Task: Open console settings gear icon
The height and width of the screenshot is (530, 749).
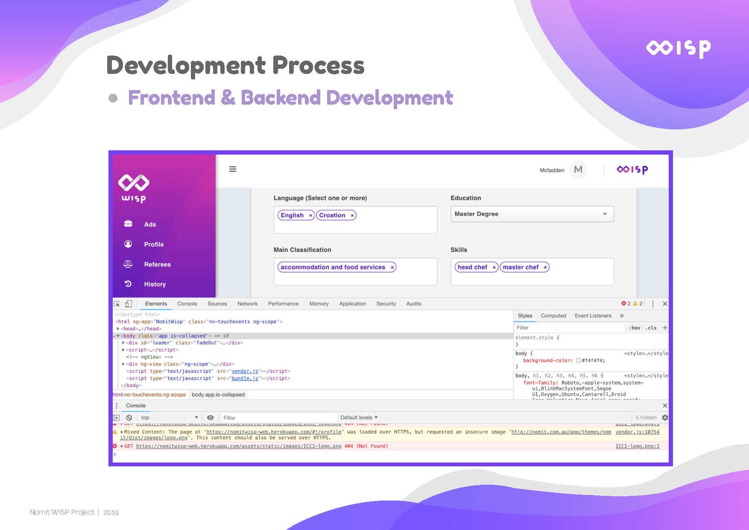Action: [665, 418]
